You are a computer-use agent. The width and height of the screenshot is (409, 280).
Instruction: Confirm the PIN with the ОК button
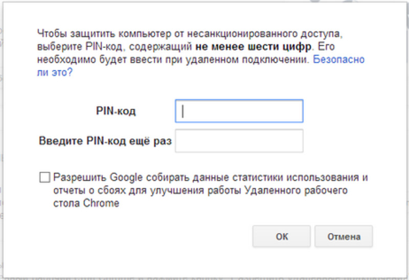(x=282, y=236)
